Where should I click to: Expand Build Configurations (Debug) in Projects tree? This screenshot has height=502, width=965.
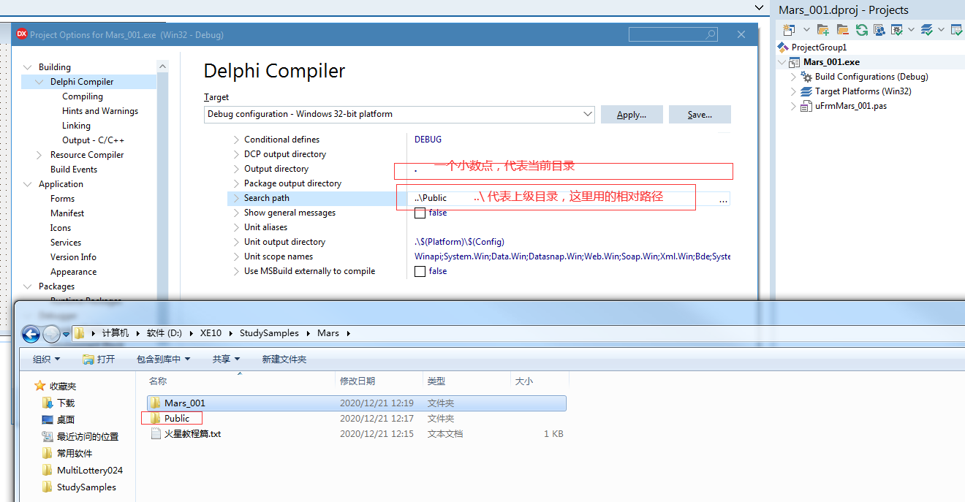[794, 77]
